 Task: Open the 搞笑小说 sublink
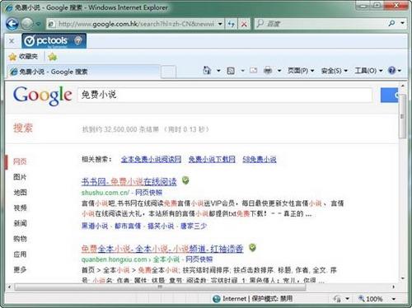(x=161, y=226)
